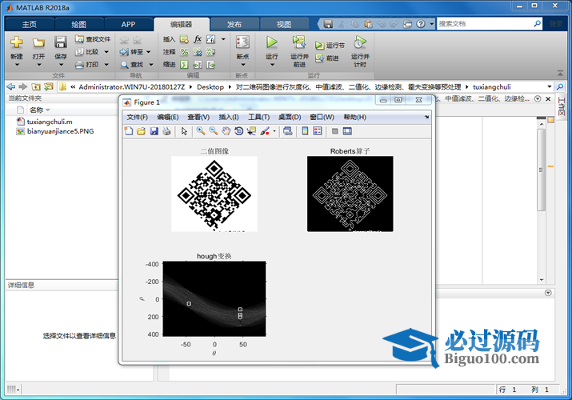
Task: Open Figure 1 Edit menu
Action: 168,117
